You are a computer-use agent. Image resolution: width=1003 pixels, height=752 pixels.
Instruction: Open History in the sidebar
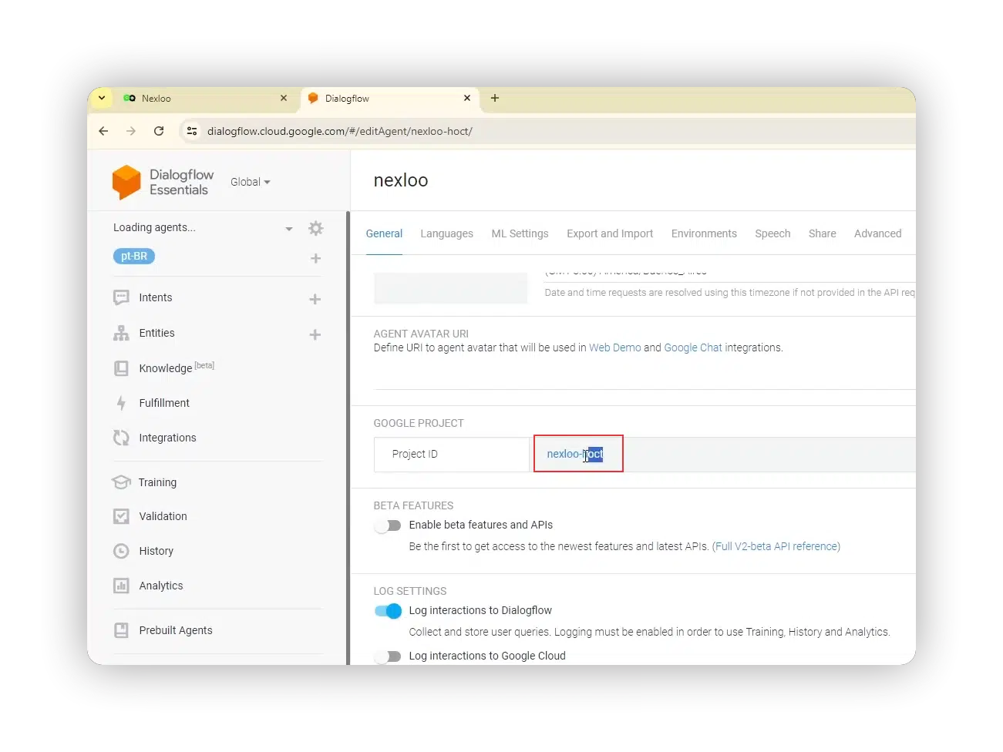(x=156, y=551)
